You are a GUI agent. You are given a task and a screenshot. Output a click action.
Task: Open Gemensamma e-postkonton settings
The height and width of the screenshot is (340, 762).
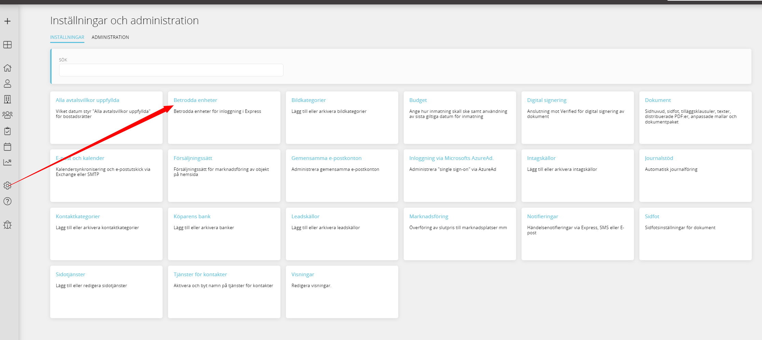pos(327,158)
